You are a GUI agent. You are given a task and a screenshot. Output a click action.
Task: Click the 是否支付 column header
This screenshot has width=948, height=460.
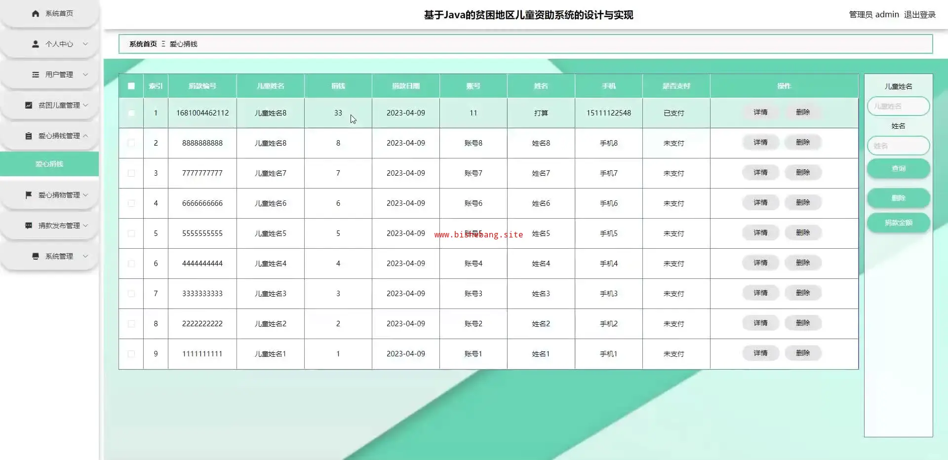pyautogui.click(x=676, y=86)
